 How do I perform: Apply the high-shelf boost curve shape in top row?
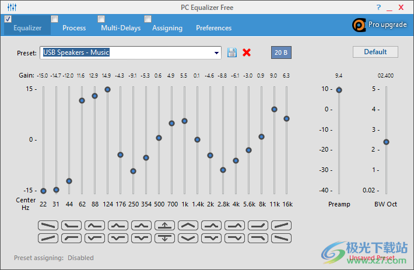(x=258, y=226)
